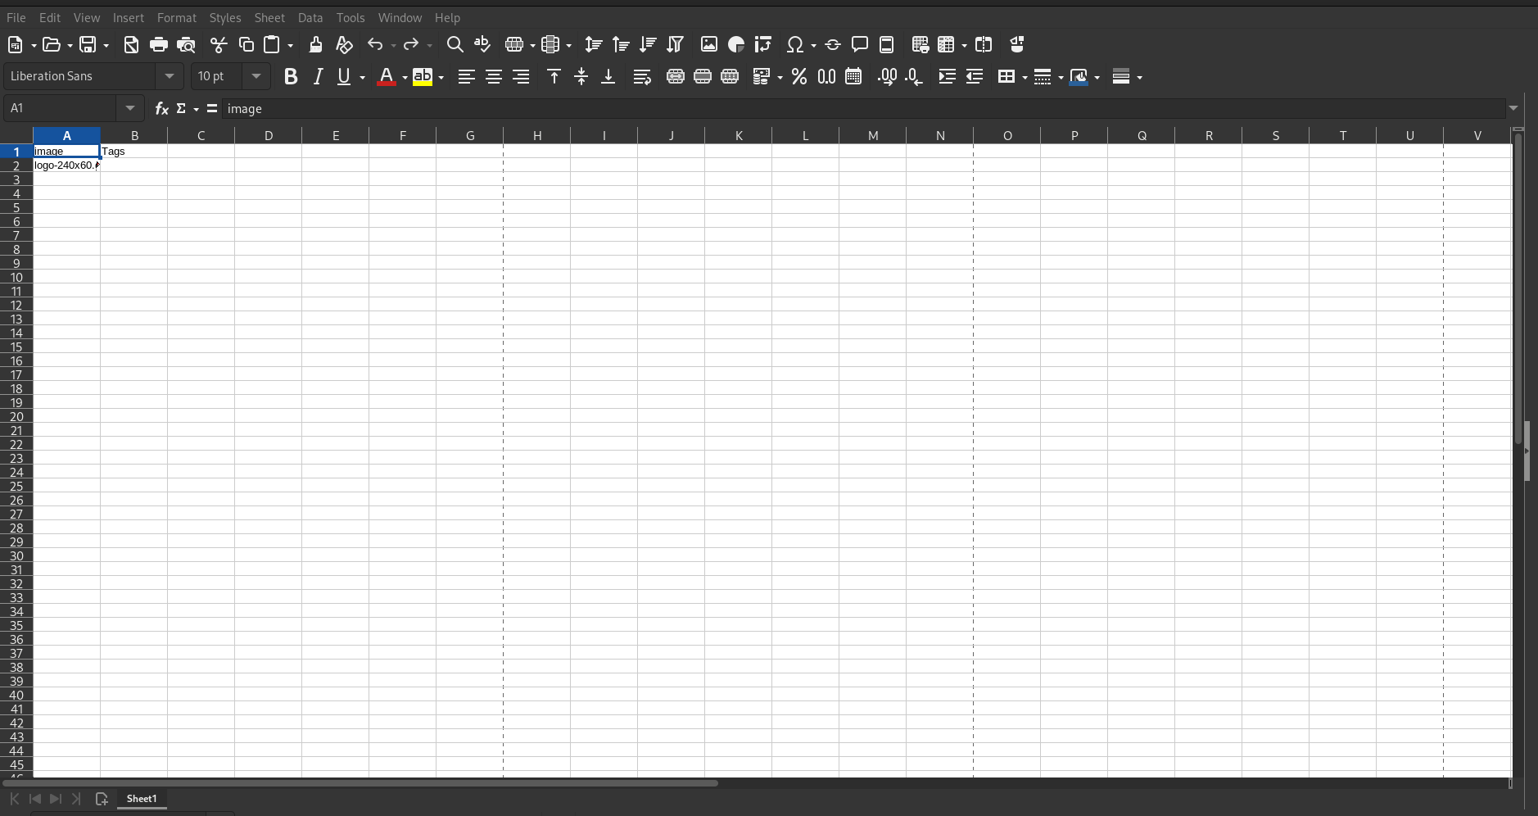Screen dimensions: 1538x816
Task: Click the Formula equals button
Action: click(x=212, y=108)
